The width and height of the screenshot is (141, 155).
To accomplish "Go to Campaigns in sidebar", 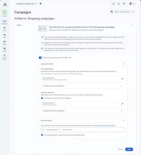I will (x=5, y=22).
